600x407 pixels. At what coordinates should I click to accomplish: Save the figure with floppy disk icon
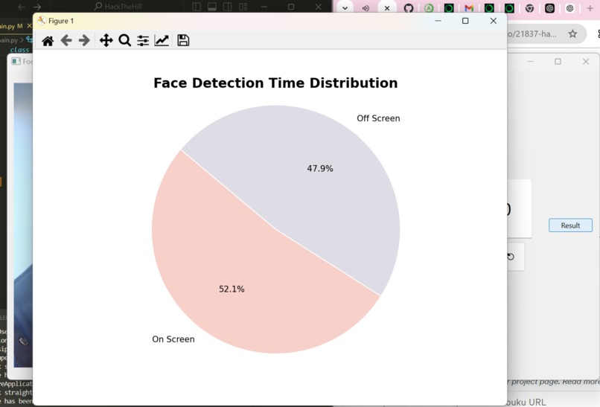(x=183, y=40)
